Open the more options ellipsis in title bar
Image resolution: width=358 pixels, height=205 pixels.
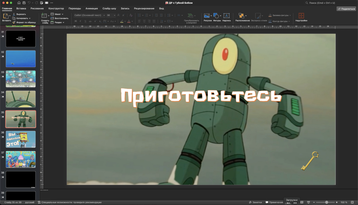tap(52, 3)
